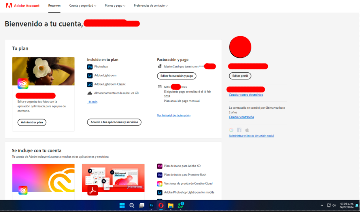
Task: Click the Photoshop icon in plan list
Action: (x=90, y=67)
